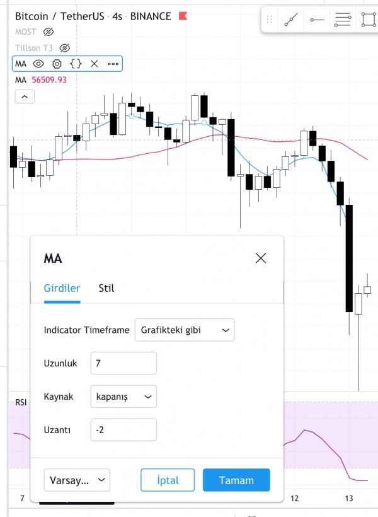Open MA source code braces icon
The width and height of the screenshot is (378, 517).
76,64
